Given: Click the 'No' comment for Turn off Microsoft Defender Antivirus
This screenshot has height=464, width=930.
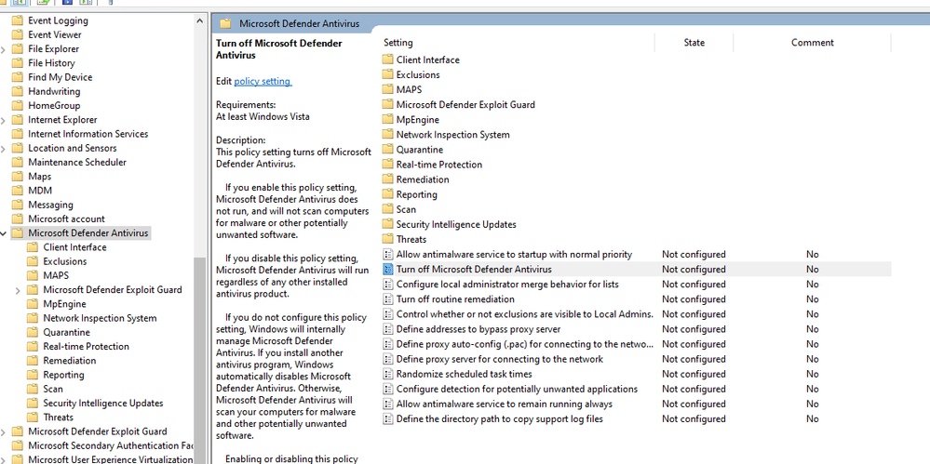Looking at the screenshot, I should tap(812, 269).
